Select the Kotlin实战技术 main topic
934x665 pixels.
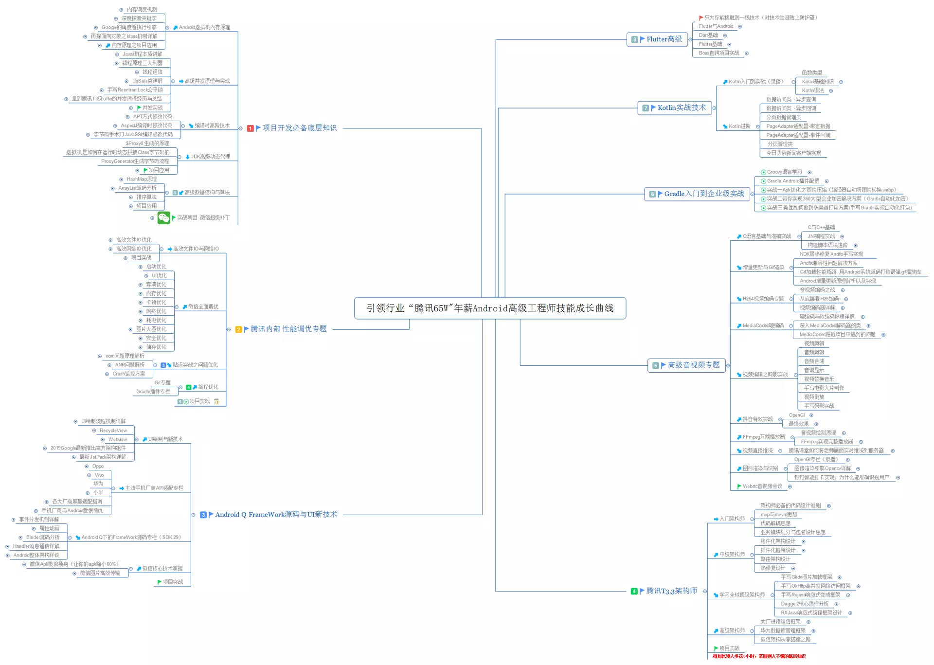(681, 108)
